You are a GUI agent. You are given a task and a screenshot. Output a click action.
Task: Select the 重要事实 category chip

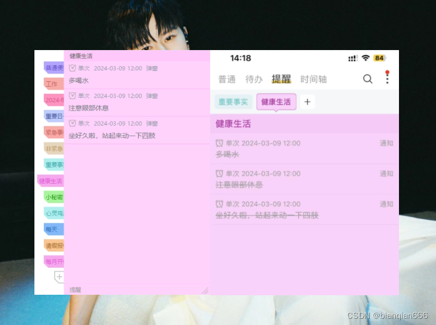coord(233,102)
